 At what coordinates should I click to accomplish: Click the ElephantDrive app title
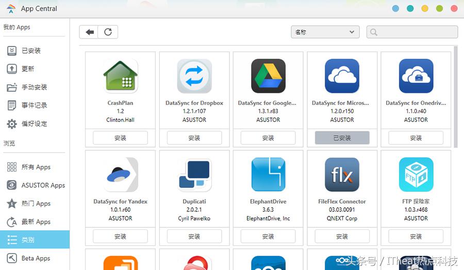tap(268, 202)
